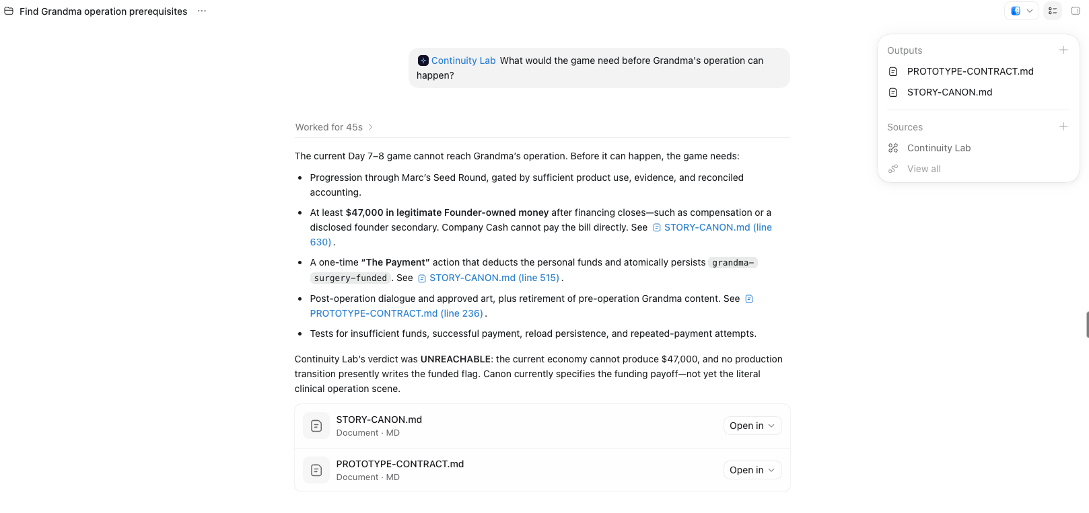Click the PROTOTYPE-CONTRACT.md document card icon
1089x513 pixels.
pos(316,470)
